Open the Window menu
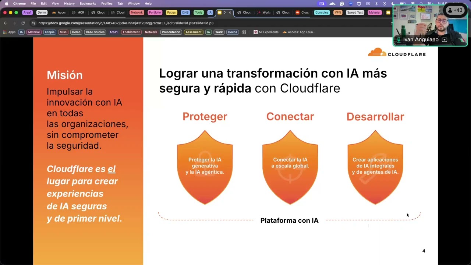The width and height of the screenshot is (471, 265). tap(134, 3)
